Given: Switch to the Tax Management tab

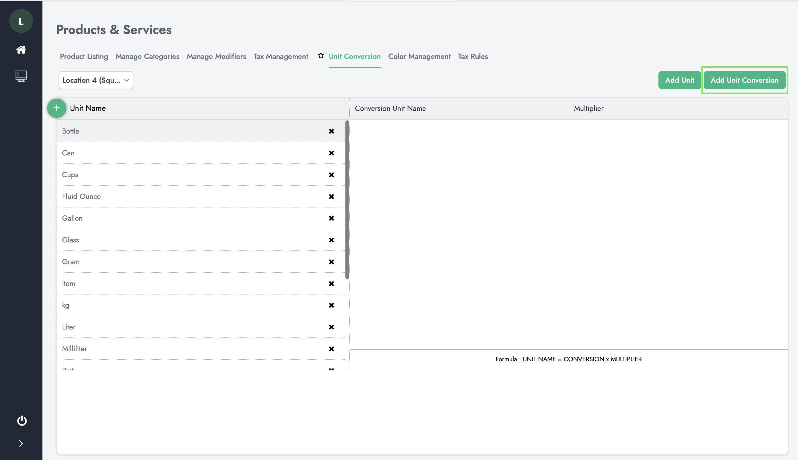Looking at the screenshot, I should click(x=281, y=56).
